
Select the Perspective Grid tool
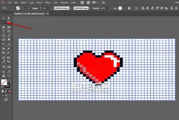click(9, 53)
